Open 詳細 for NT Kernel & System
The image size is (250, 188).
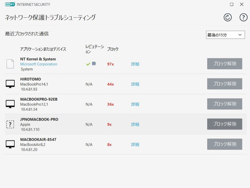135,64
